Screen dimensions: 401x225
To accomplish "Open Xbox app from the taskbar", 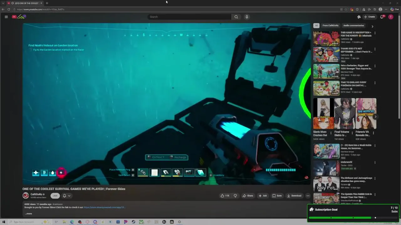I will (x=141, y=222).
